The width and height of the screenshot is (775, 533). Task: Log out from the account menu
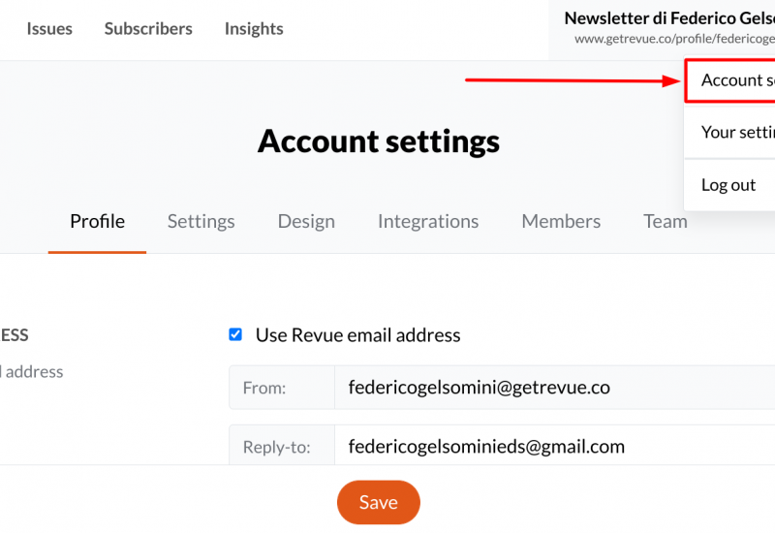(730, 185)
